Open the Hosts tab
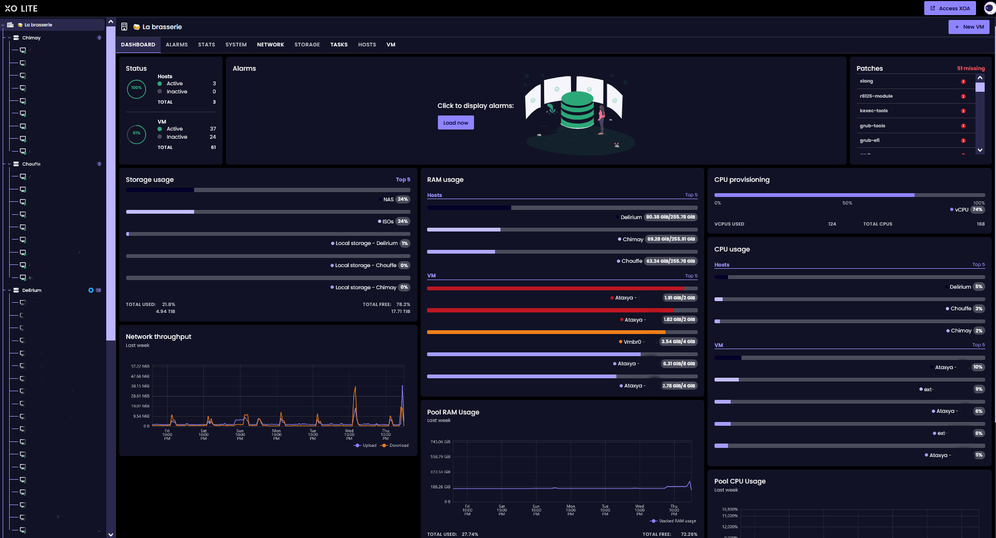 coord(367,45)
